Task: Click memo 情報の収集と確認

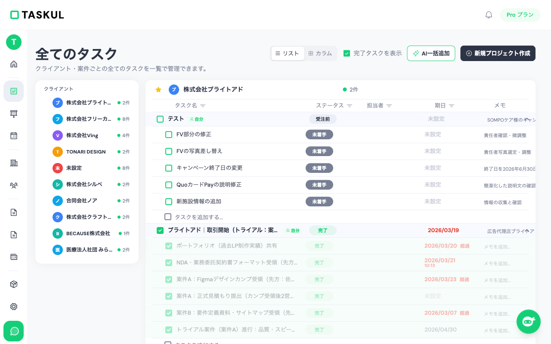Action: point(502,203)
